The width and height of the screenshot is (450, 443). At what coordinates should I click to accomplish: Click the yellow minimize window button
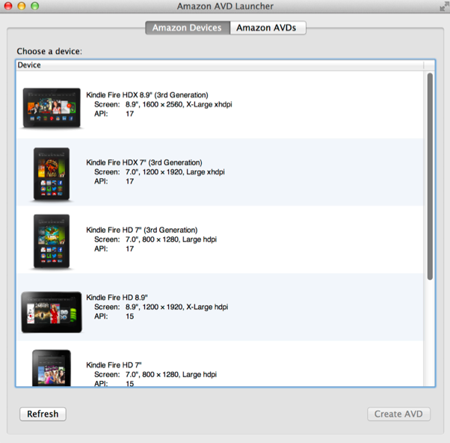[x=22, y=6]
